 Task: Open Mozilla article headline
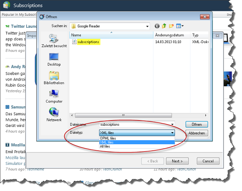point(18,145)
